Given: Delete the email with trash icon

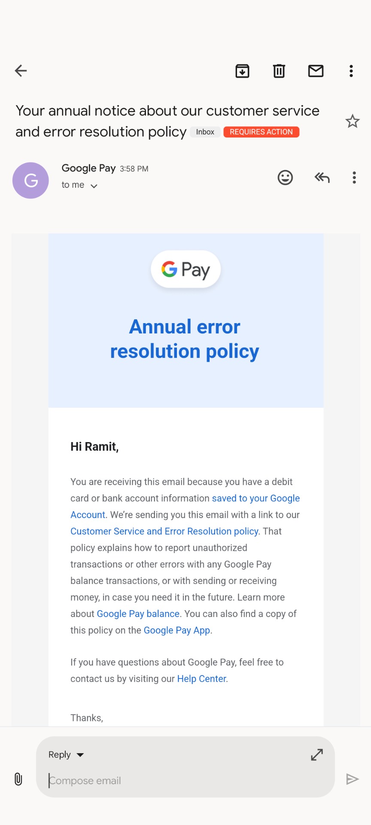Looking at the screenshot, I should click(x=279, y=71).
